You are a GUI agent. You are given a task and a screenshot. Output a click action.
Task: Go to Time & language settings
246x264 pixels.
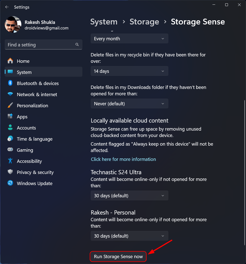click(x=35, y=139)
